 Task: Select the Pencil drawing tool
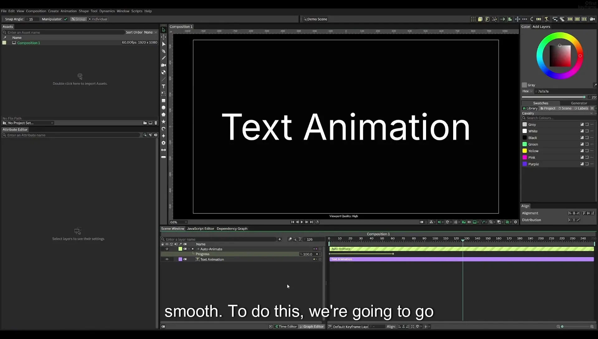[164, 58]
